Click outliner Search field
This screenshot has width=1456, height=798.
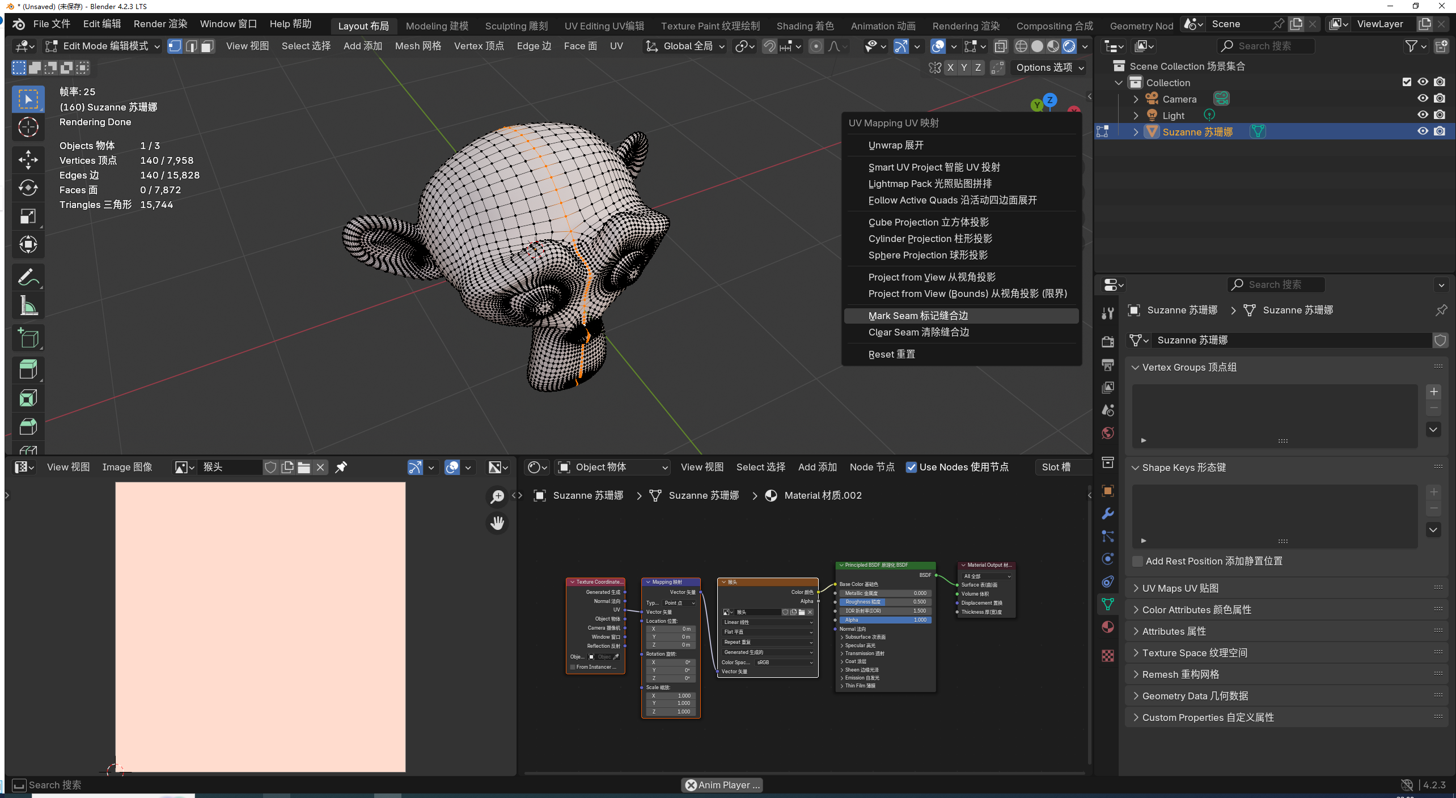click(1265, 46)
